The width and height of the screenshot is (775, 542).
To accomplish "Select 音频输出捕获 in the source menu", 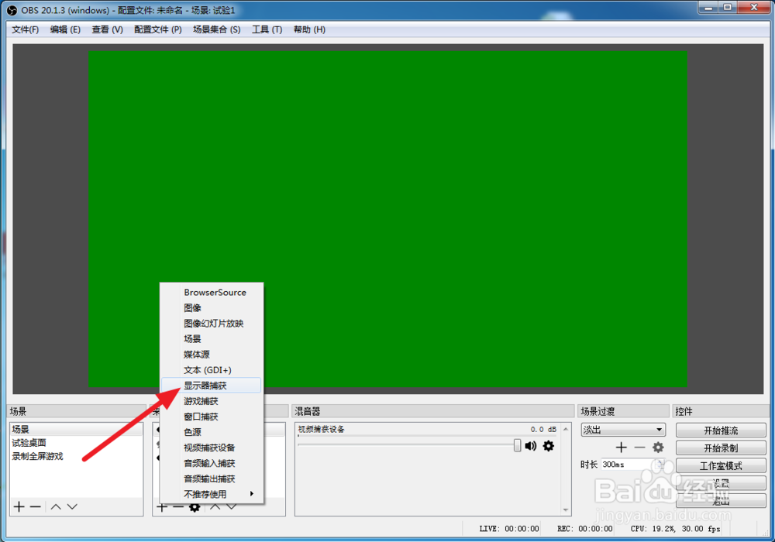I will (x=212, y=479).
